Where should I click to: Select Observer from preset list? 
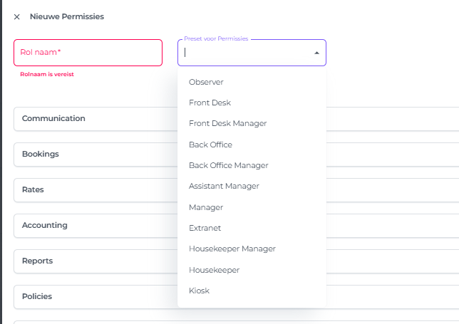click(x=206, y=82)
